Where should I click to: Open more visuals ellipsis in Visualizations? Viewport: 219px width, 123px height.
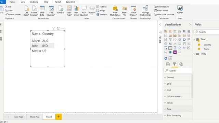point(179,52)
